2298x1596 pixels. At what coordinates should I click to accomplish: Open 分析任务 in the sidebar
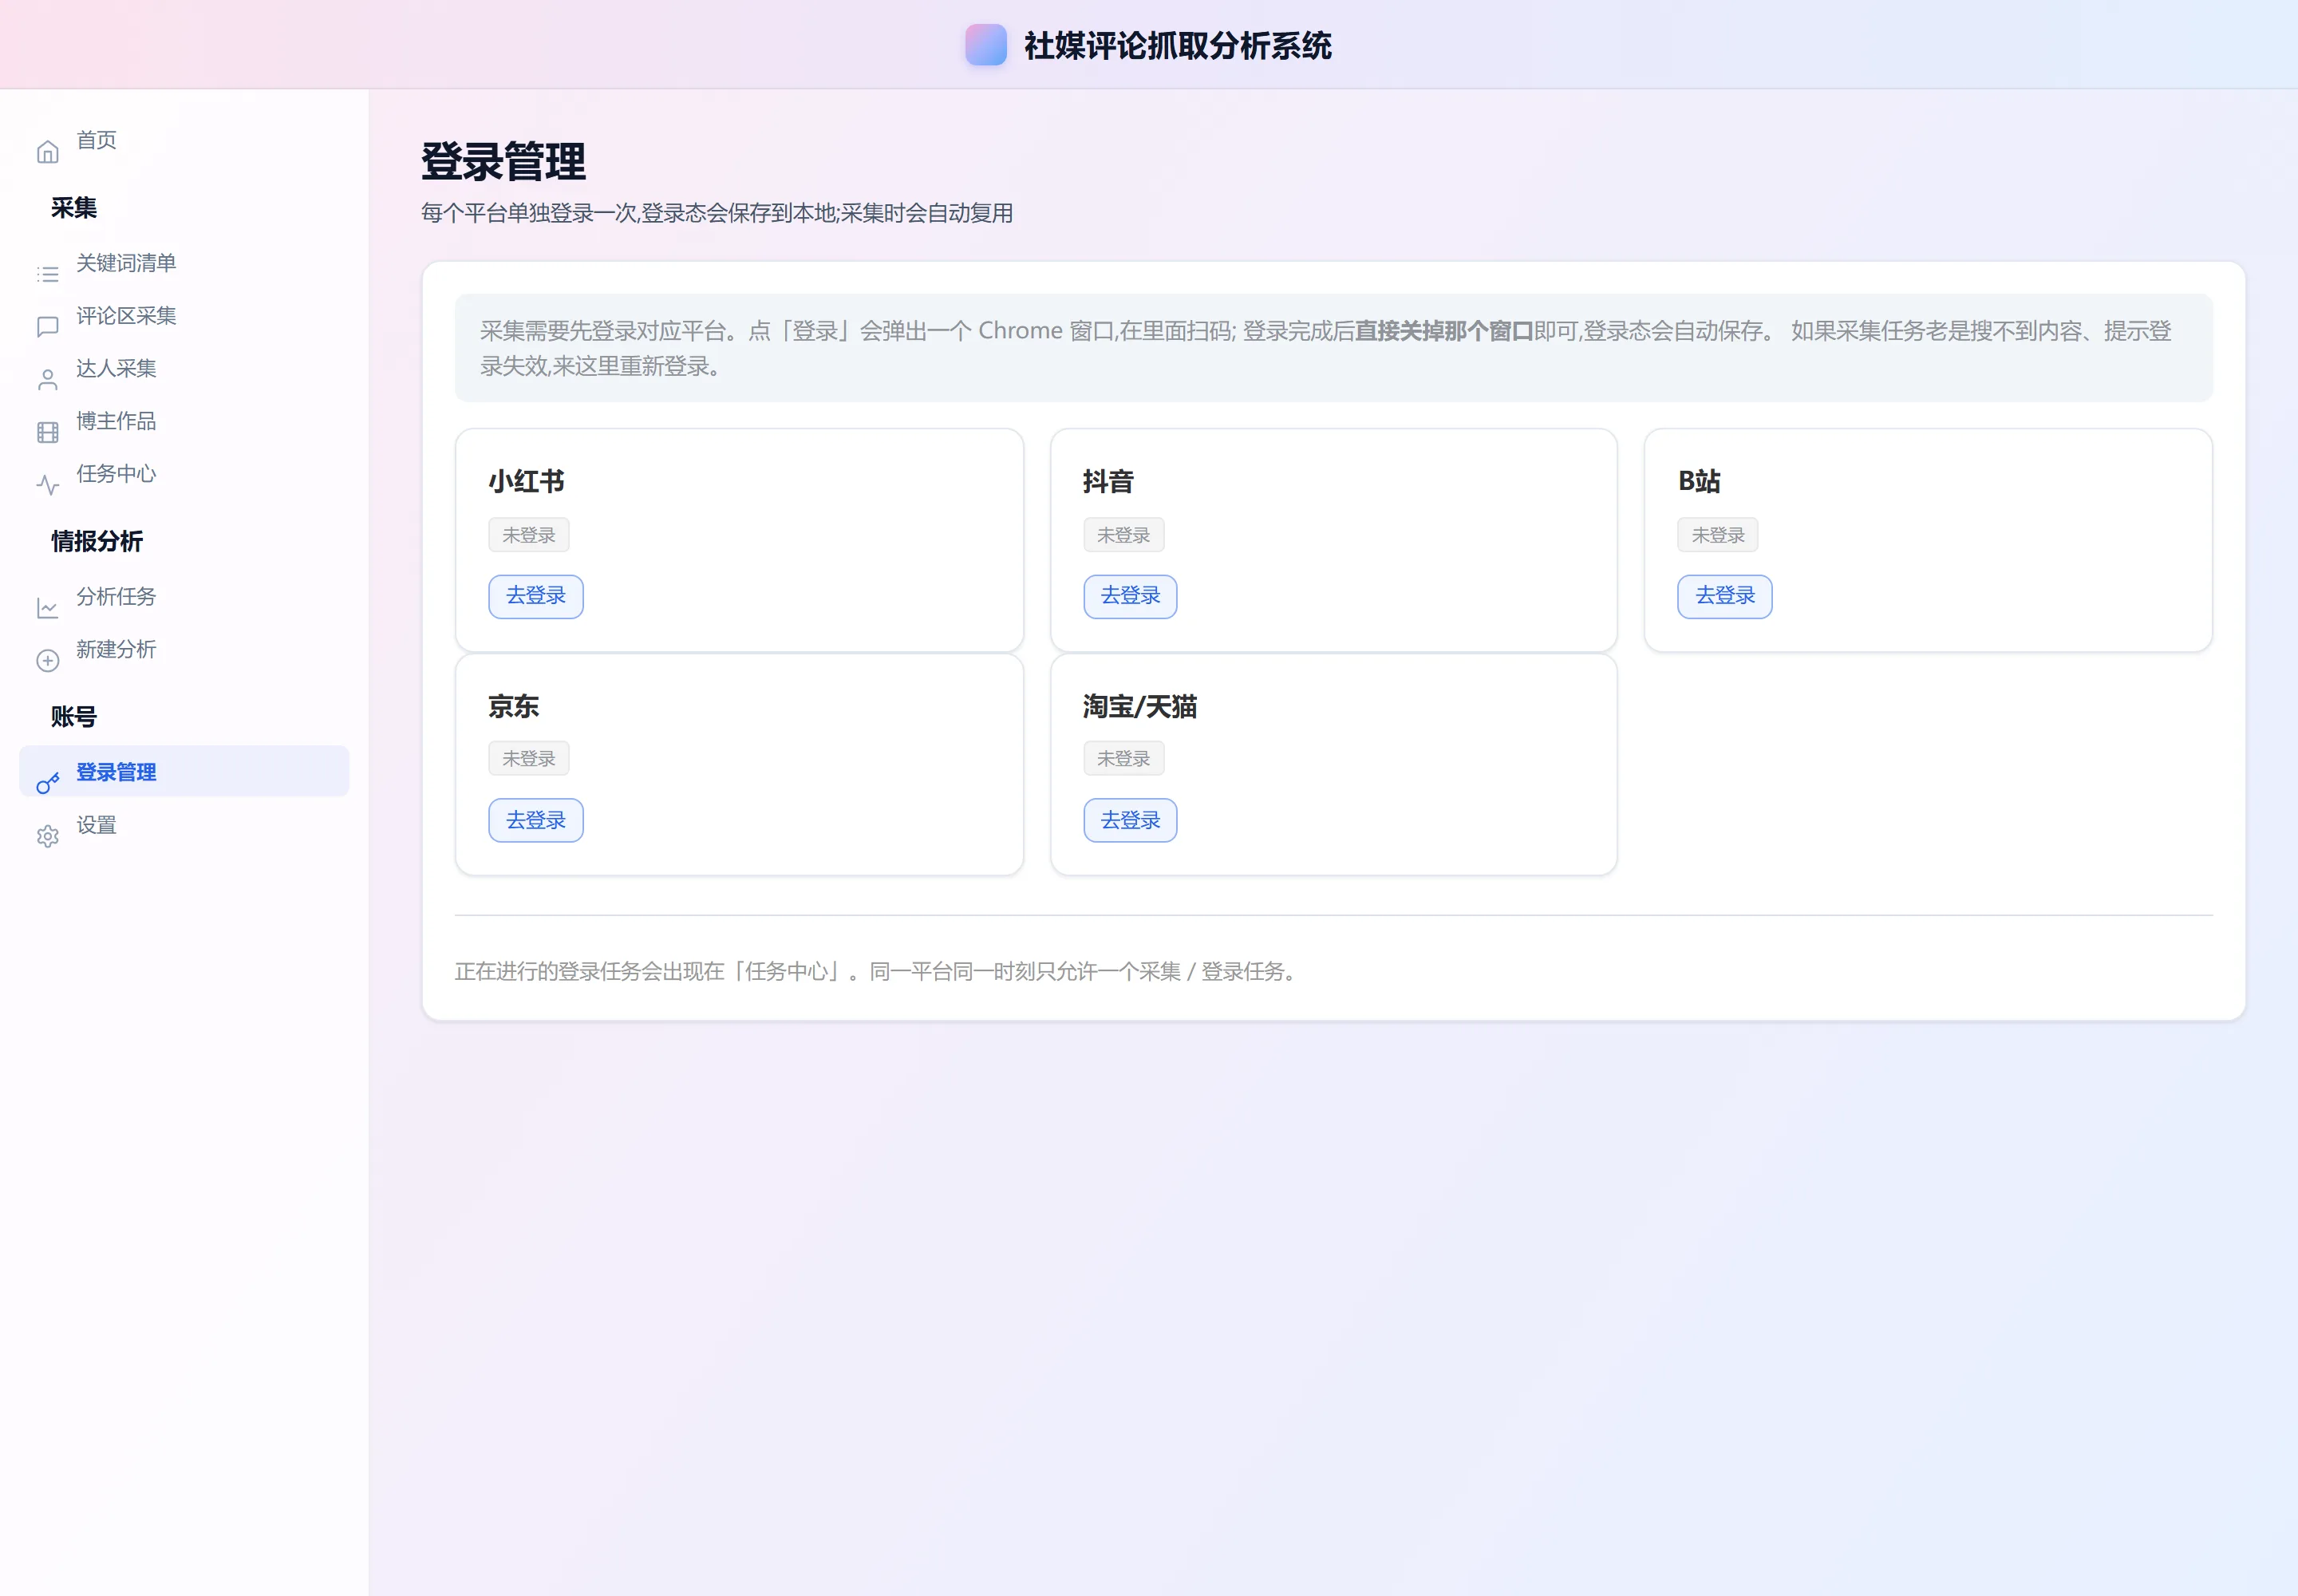(x=184, y=597)
